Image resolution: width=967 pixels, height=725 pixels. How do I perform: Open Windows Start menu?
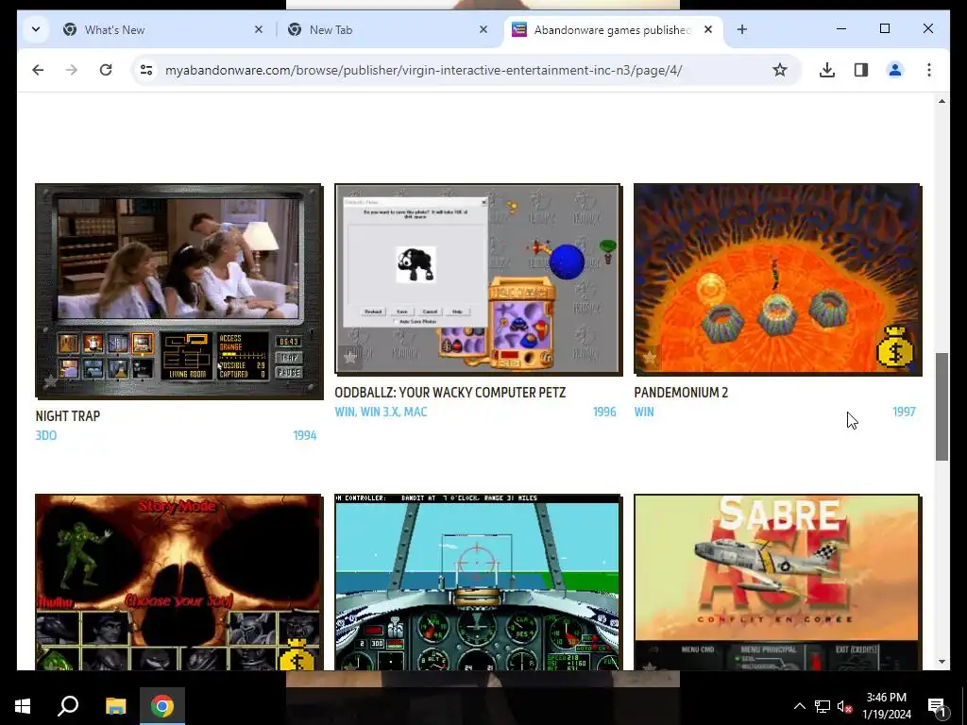(x=23, y=706)
